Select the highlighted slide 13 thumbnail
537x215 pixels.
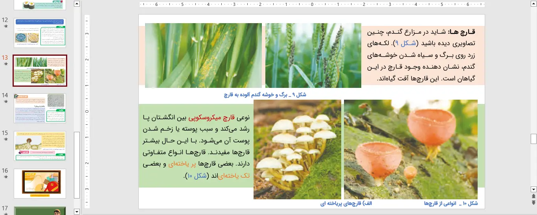tap(40, 71)
